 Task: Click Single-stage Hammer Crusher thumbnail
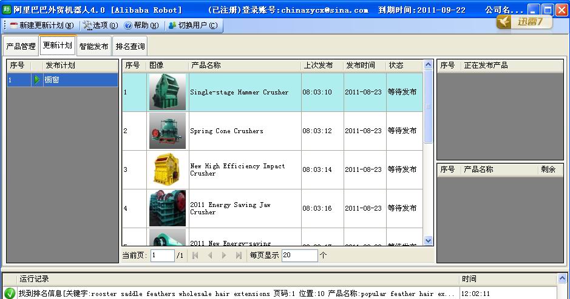[168, 92]
